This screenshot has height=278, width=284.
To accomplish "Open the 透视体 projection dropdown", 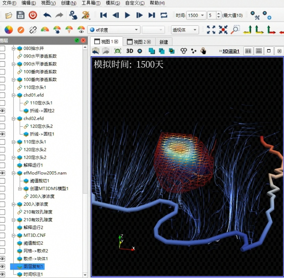I will click(185, 30).
